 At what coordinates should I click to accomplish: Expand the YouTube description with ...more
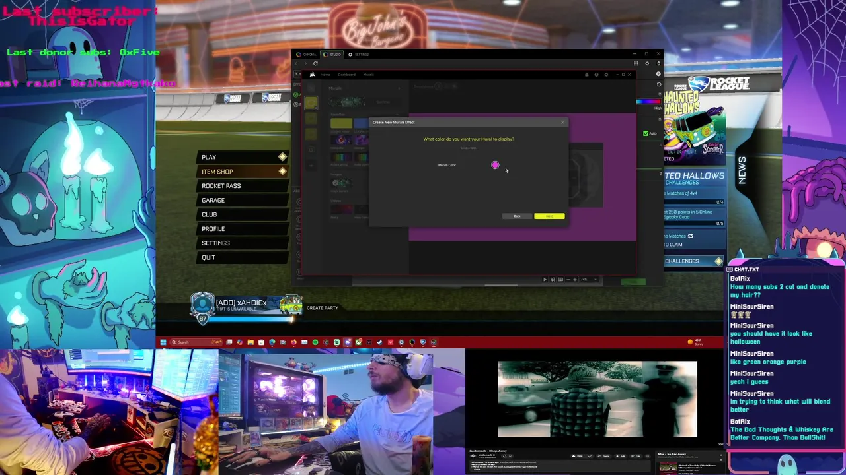(477, 469)
